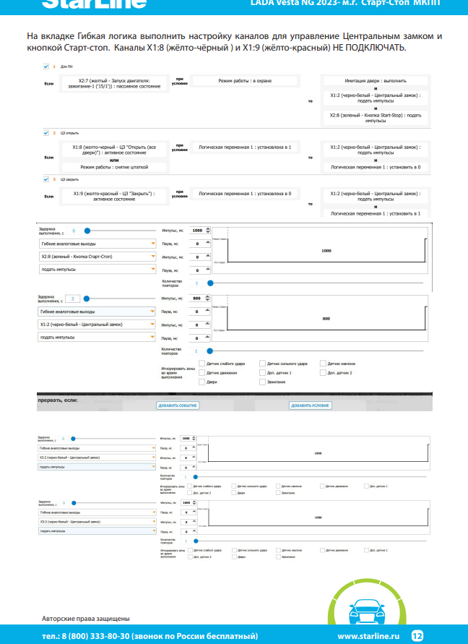Adjust repeat count slider under the 1000 ms Start-Stop graph
This screenshot has width=468, height=644.
click(x=211, y=283)
